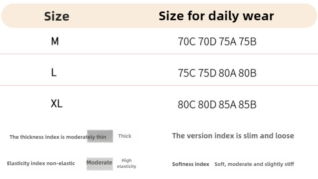The image size is (318, 179).
Task: Select the highlighted "Moderate" elasticity box
Action: pyautogui.click(x=99, y=163)
